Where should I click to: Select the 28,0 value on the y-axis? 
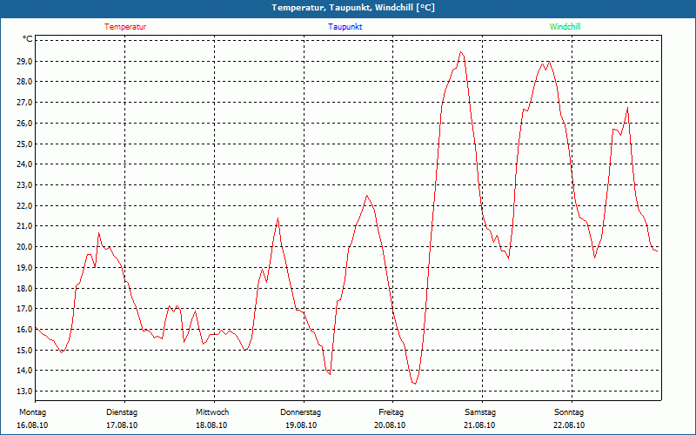pyautogui.click(x=25, y=82)
